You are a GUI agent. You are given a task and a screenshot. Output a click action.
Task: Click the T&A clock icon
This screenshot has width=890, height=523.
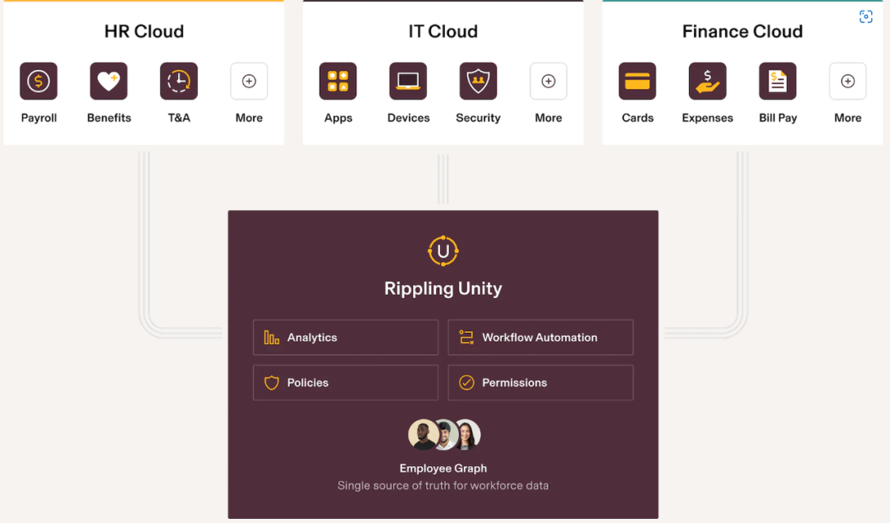click(179, 81)
